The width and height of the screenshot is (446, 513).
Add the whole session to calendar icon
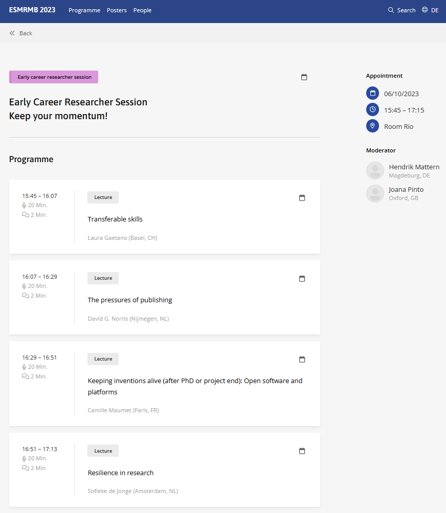coord(304,77)
